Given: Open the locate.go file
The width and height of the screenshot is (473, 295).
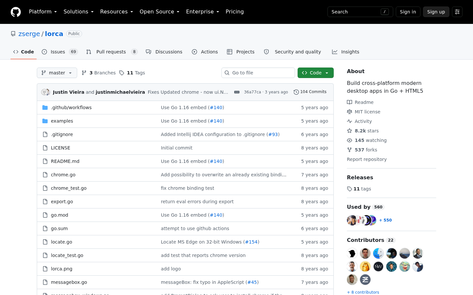Looking at the screenshot, I should click(x=61, y=242).
